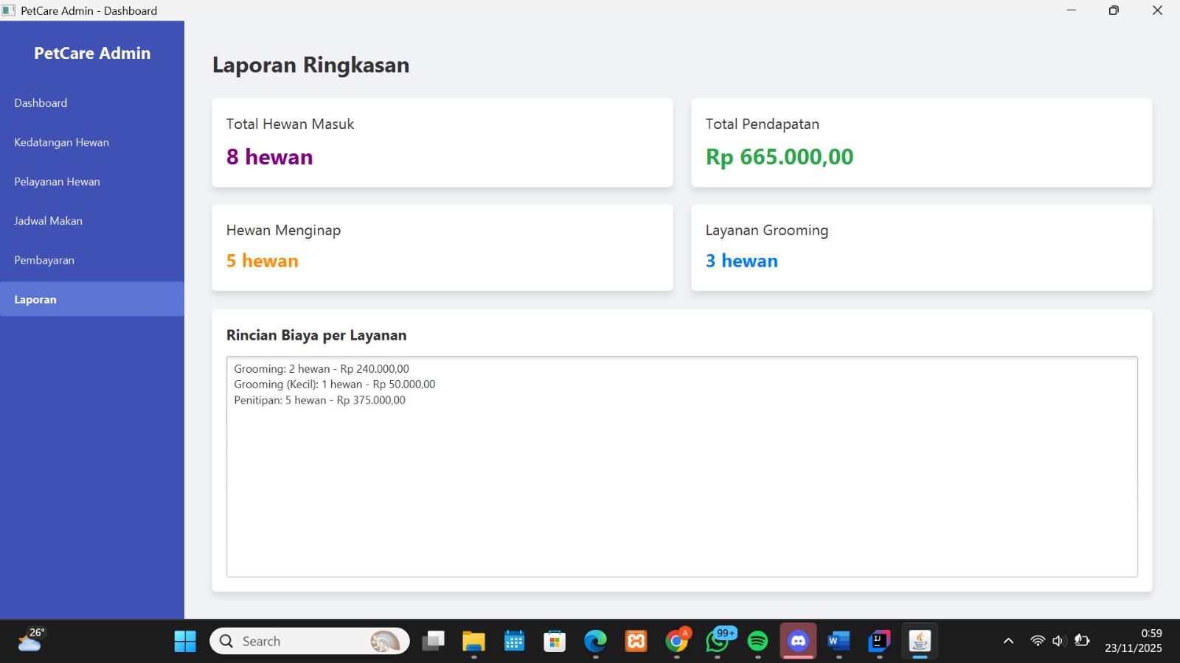This screenshot has width=1180, height=663.
Task: Switch to Discord in taskbar
Action: click(798, 641)
